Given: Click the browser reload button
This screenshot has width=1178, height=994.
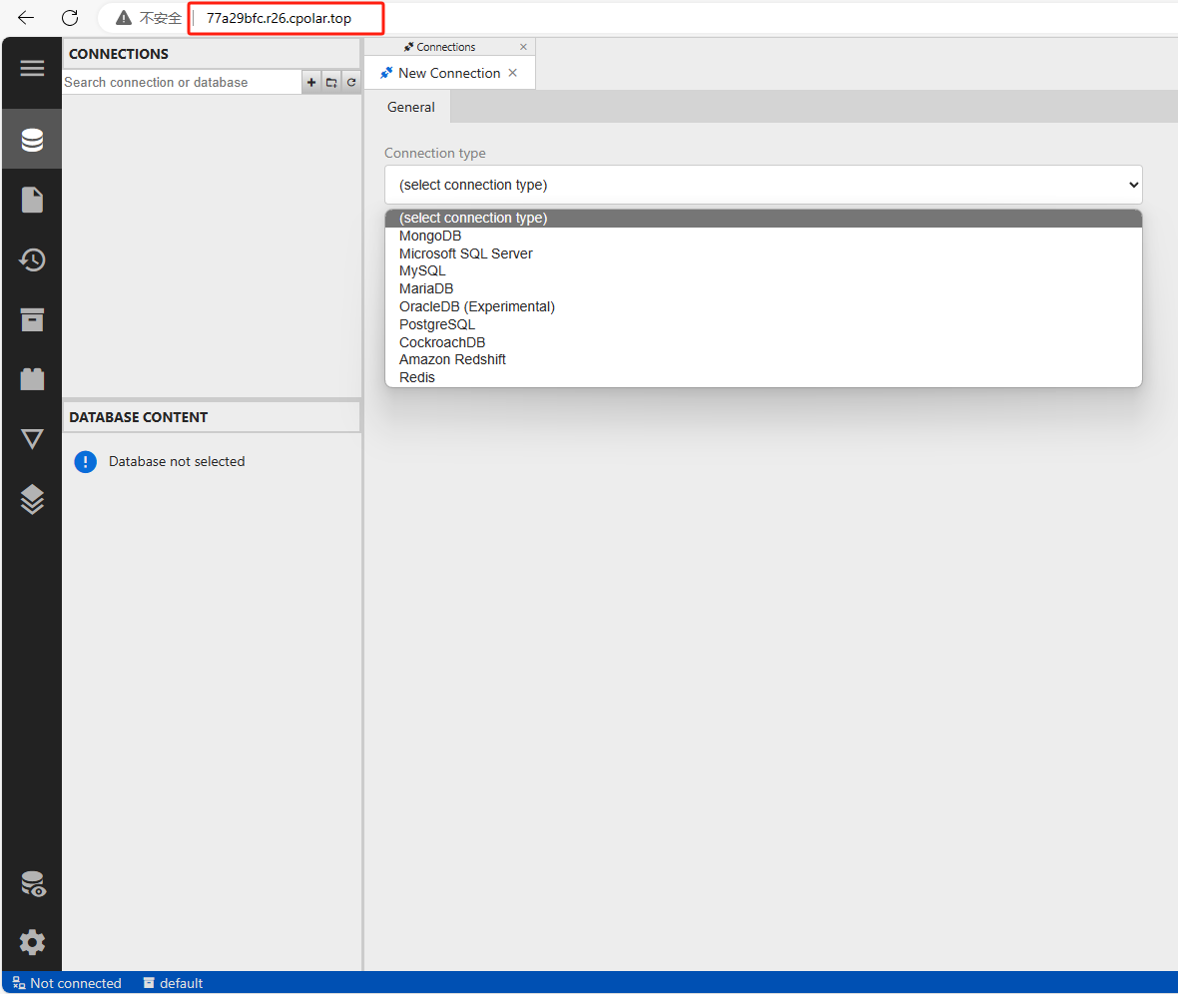Looking at the screenshot, I should coord(70,18).
